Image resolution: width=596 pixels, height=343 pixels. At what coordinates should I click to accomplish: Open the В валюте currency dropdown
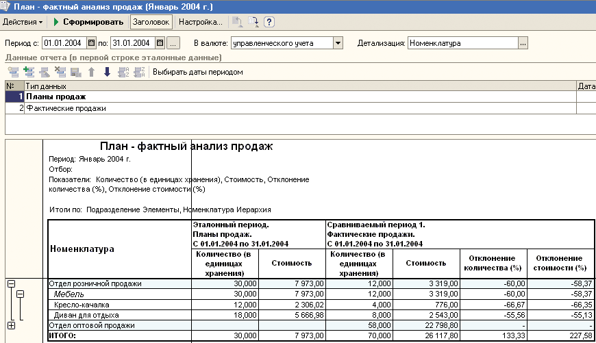pyautogui.click(x=337, y=44)
